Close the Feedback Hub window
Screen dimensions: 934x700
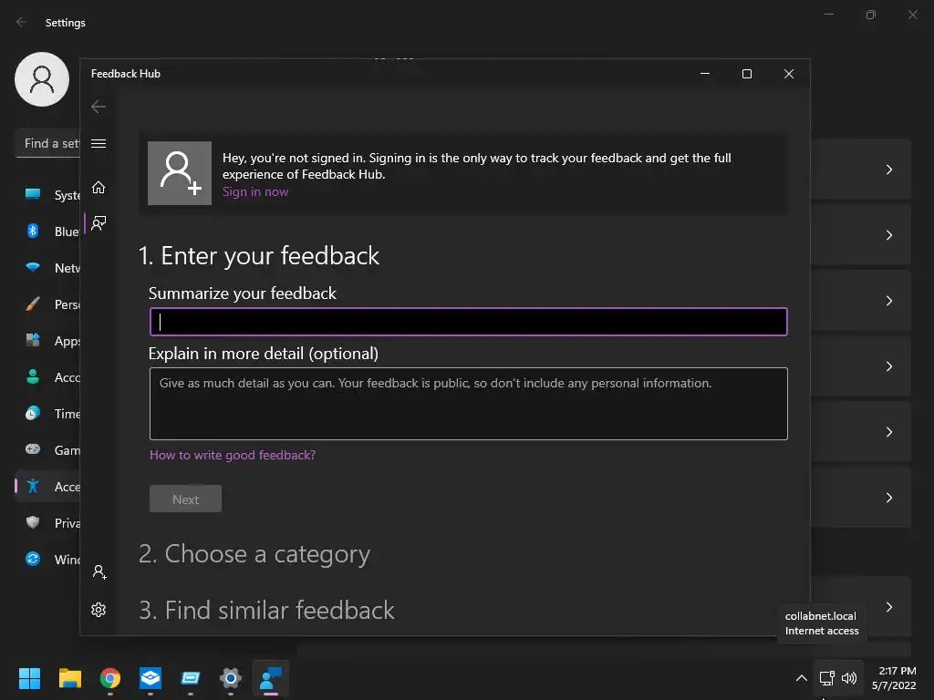789,73
